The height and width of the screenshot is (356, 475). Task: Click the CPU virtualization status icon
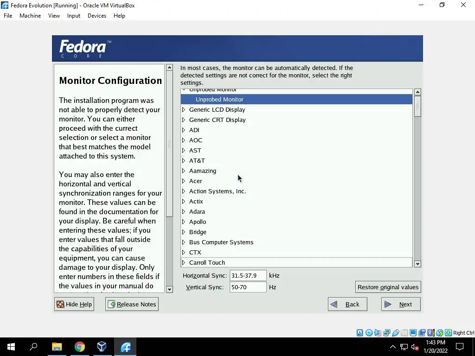click(x=431, y=333)
